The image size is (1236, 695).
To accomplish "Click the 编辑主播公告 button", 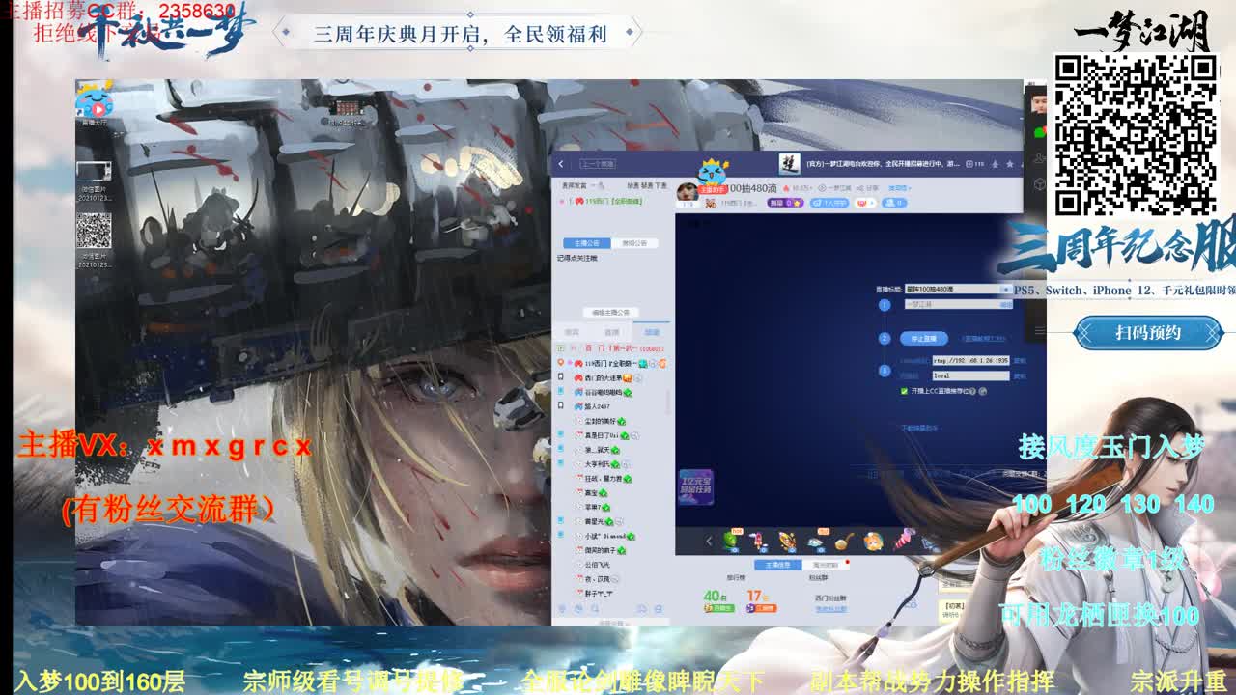I will pos(611,312).
